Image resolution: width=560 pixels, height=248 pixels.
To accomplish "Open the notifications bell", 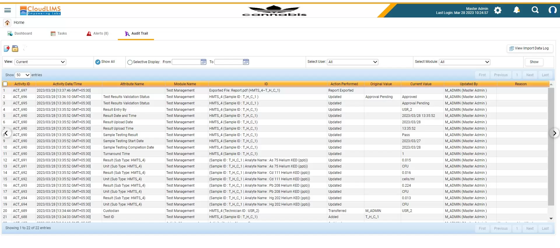I will [517, 10].
